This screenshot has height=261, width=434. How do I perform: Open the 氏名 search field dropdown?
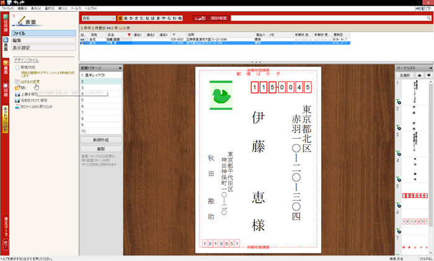112,19
